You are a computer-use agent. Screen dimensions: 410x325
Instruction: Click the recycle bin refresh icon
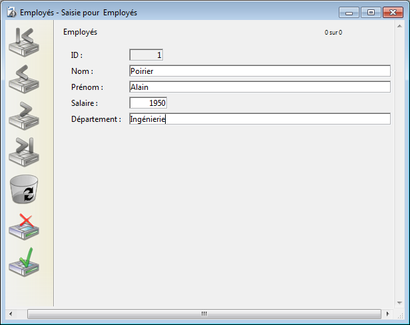click(24, 189)
